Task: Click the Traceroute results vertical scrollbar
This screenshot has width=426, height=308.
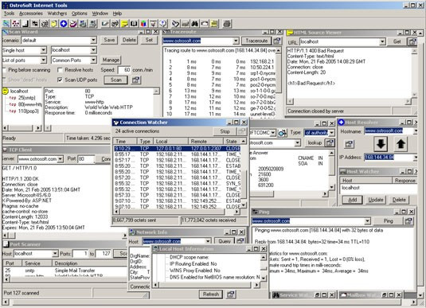Action: click(x=279, y=83)
